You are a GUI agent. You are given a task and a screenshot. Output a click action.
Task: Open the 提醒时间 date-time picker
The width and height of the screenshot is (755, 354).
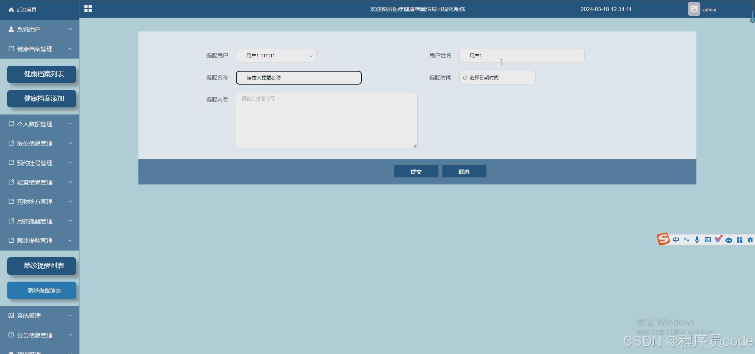(497, 77)
